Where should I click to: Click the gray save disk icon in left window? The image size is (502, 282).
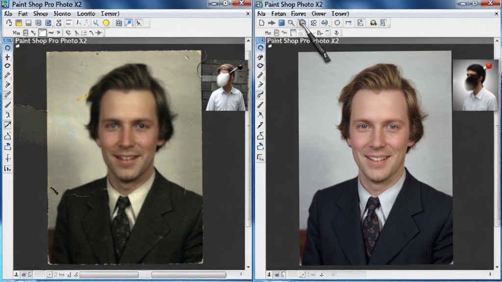28,23
